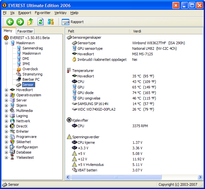This screenshot has width=205, height=189.
Task: Select the DMI tree item
Action: [26, 59]
